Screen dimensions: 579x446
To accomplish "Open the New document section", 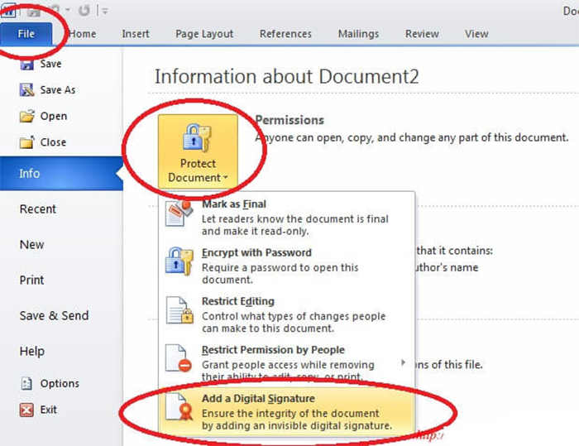I will [x=31, y=245].
